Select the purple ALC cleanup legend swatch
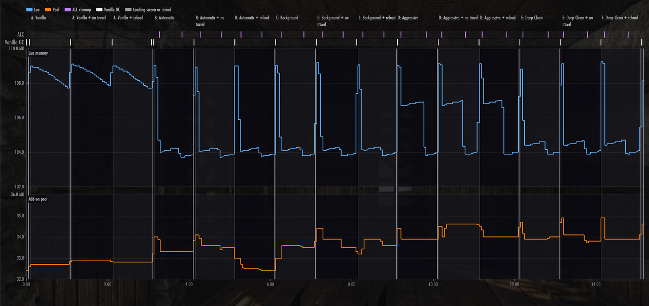The height and width of the screenshot is (306, 649). [69, 10]
